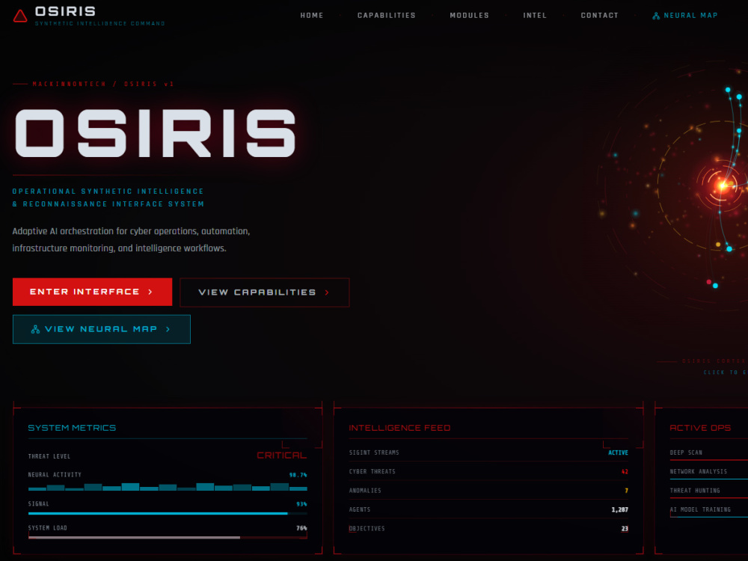Screen dimensions: 748x561
Task: Click the AI MODEL TRAINING operation row
Action: point(709,510)
